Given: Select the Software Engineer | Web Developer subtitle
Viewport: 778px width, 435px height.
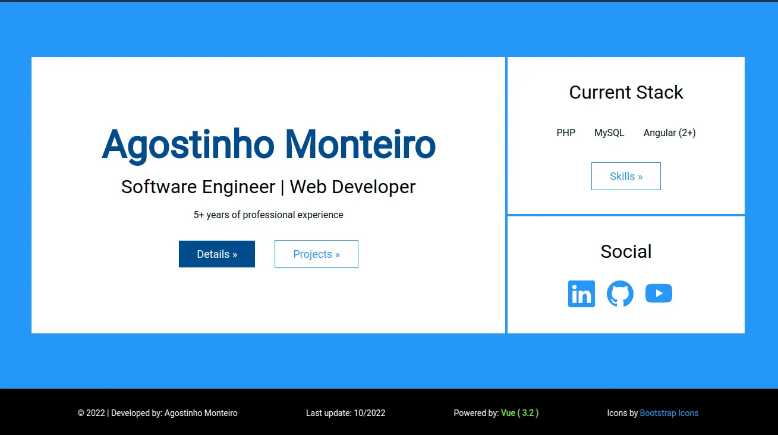Looking at the screenshot, I should pyautogui.click(x=268, y=187).
